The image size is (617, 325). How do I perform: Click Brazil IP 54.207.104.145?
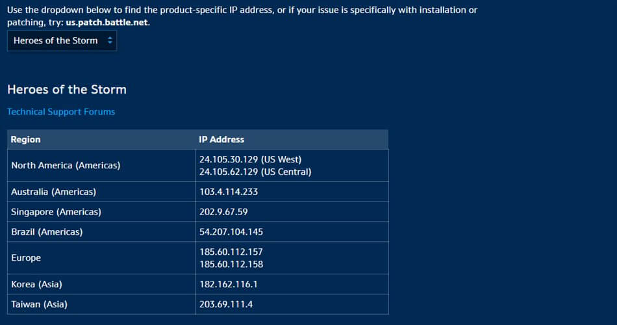coord(231,231)
